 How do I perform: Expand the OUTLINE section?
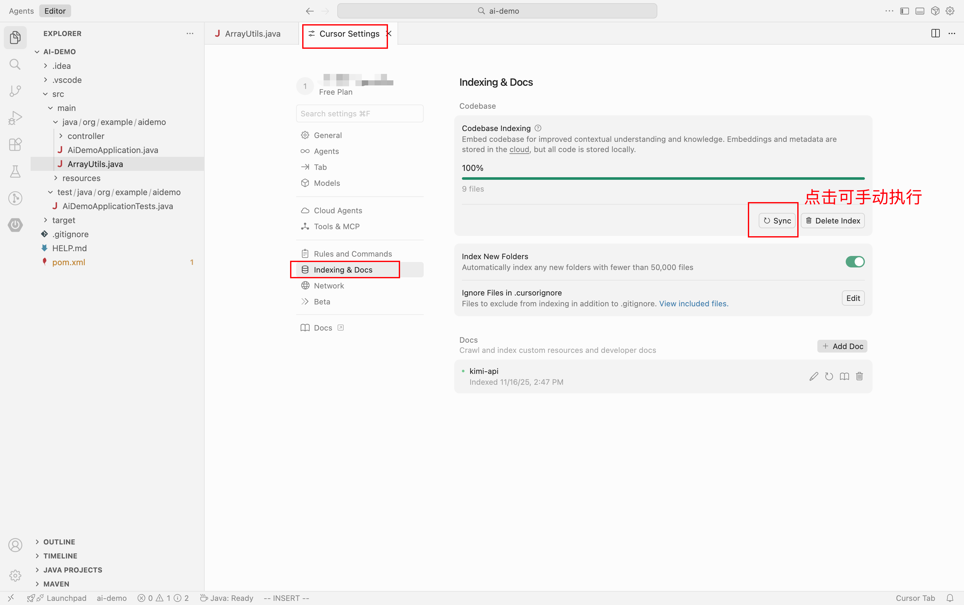59,542
